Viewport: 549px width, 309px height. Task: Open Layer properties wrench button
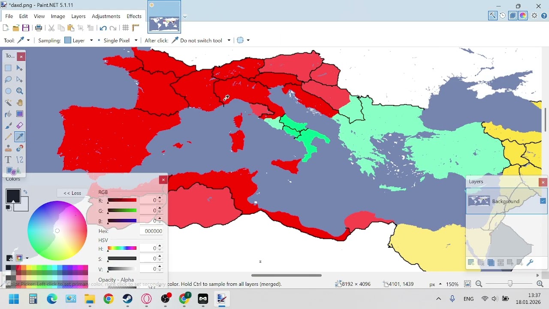click(x=530, y=263)
